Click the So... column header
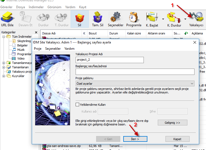Image resolution: width=206 pixels, height=150 pixels. tap(181, 33)
